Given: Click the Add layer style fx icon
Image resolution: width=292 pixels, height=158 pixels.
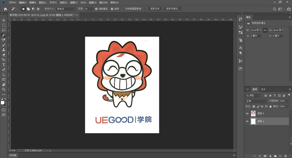Looking at the screenshot, I should click(260, 156).
